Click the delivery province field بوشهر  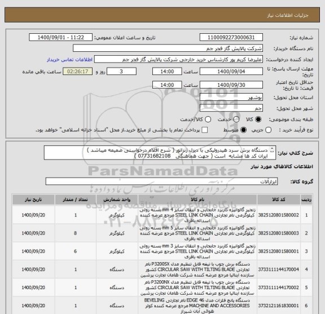231,98
